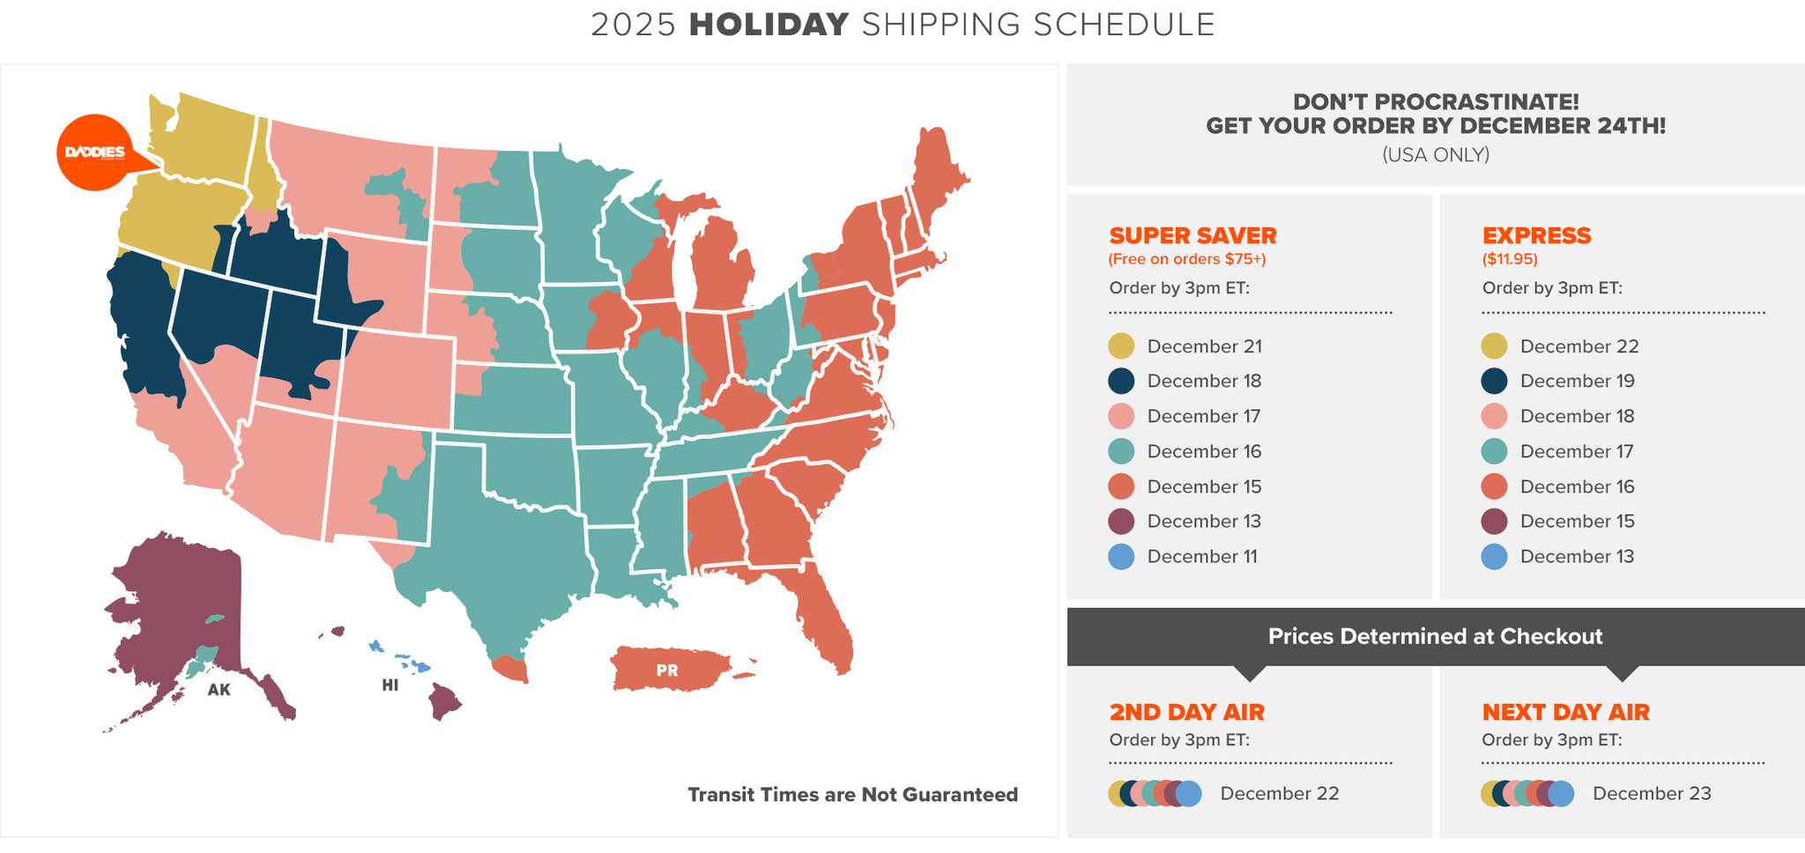Click Super Saver December 21 yellow swatch
This screenshot has width=1805, height=853.
coord(1121,346)
